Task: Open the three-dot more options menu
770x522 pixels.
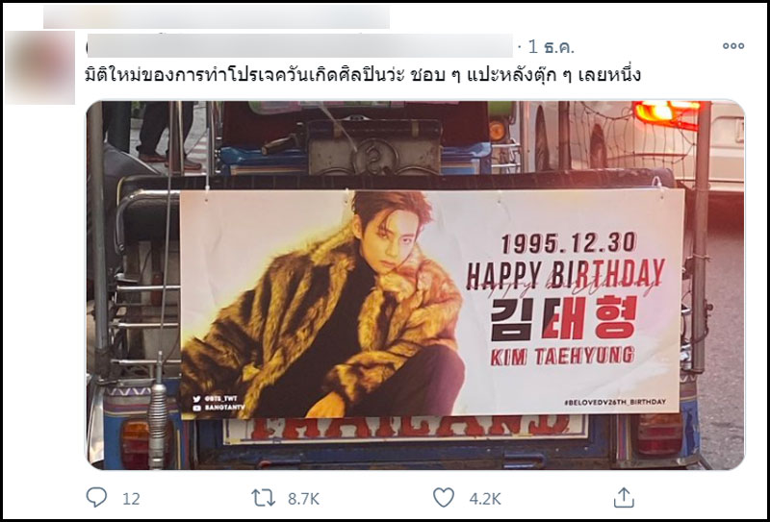Action: 733,46
